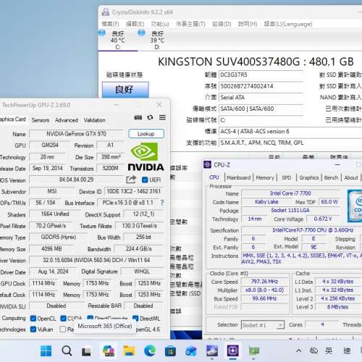Switch to the GPU-Z Validation tab
This screenshot has height=362, width=362.
point(94,120)
